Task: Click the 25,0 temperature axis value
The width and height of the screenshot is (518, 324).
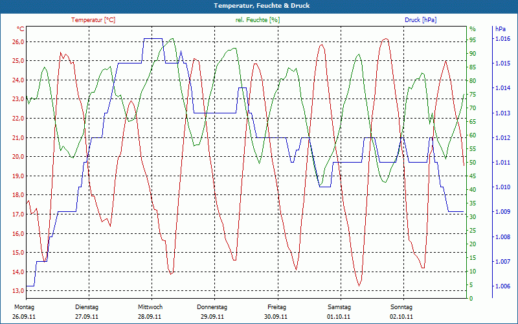Action: click(18, 61)
